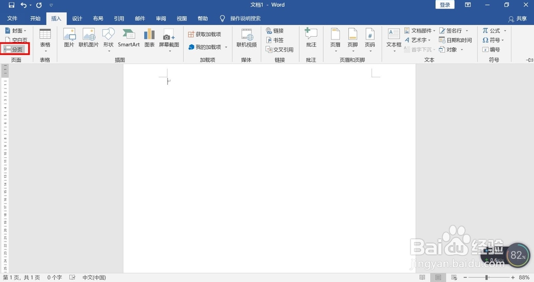The image size is (534, 282).
Task: Insert a picture with 图片 icon
Action: [x=69, y=38]
